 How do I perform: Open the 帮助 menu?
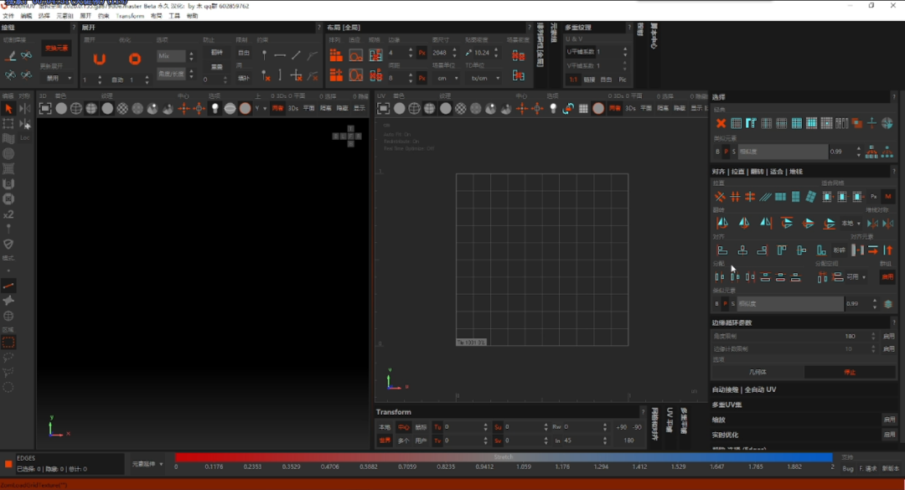coord(192,16)
